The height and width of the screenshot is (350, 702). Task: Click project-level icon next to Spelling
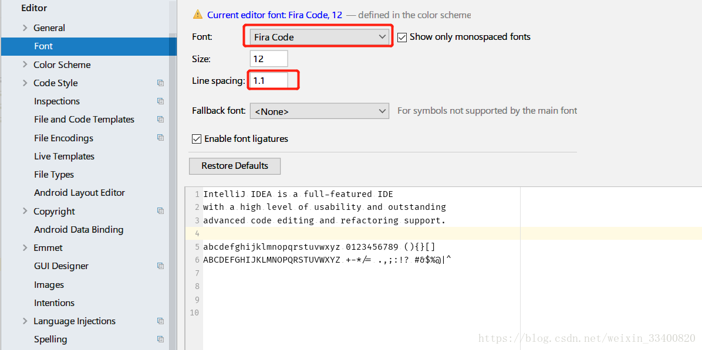click(x=160, y=339)
